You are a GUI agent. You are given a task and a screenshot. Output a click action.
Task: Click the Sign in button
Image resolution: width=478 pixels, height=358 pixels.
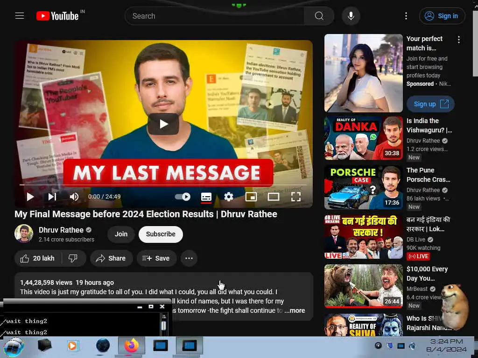click(442, 16)
